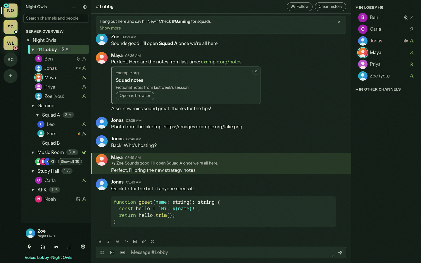Mute your microphone
The height and width of the screenshot is (263, 421).
click(x=29, y=247)
